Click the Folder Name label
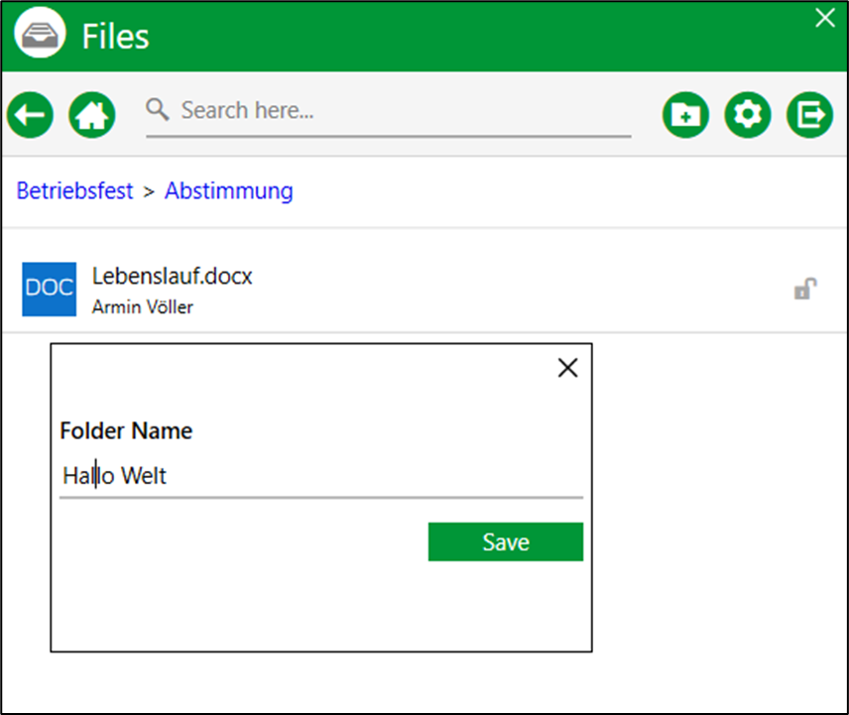Viewport: 849px width, 715px height. point(126,430)
